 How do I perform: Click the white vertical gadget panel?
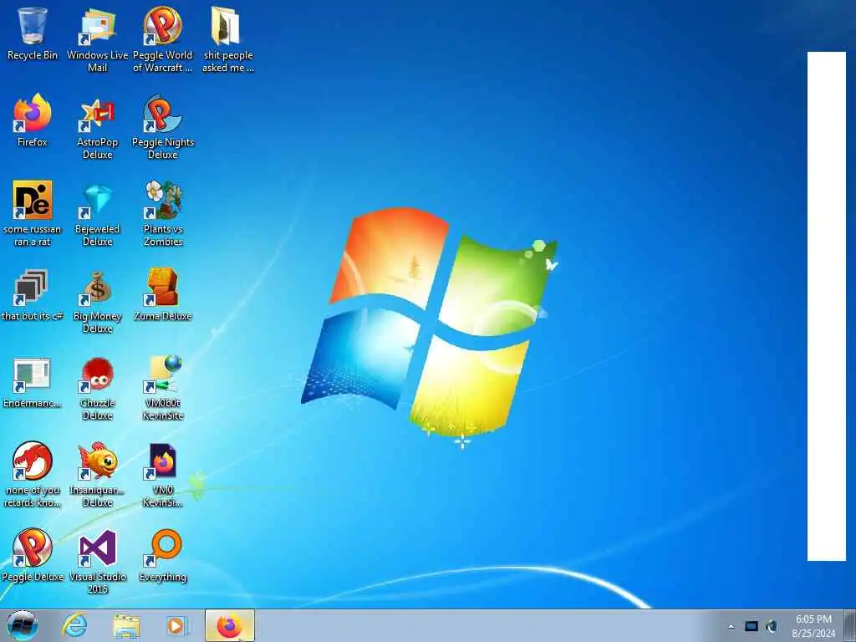click(827, 306)
